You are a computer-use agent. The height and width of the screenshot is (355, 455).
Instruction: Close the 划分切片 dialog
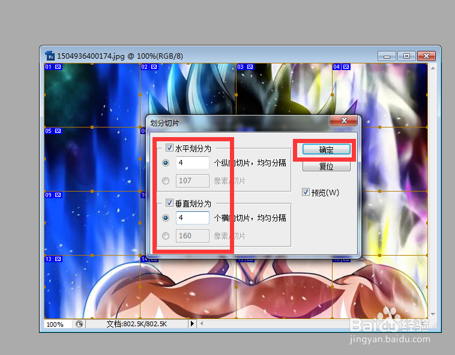click(x=344, y=120)
